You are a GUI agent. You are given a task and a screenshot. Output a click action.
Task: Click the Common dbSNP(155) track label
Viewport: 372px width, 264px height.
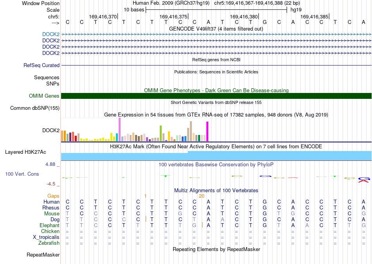(35, 108)
